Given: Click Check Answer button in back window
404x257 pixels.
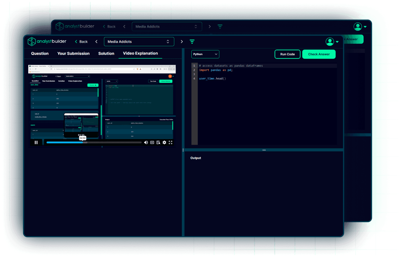Looking at the screenshot, I should pyautogui.click(x=353, y=39).
